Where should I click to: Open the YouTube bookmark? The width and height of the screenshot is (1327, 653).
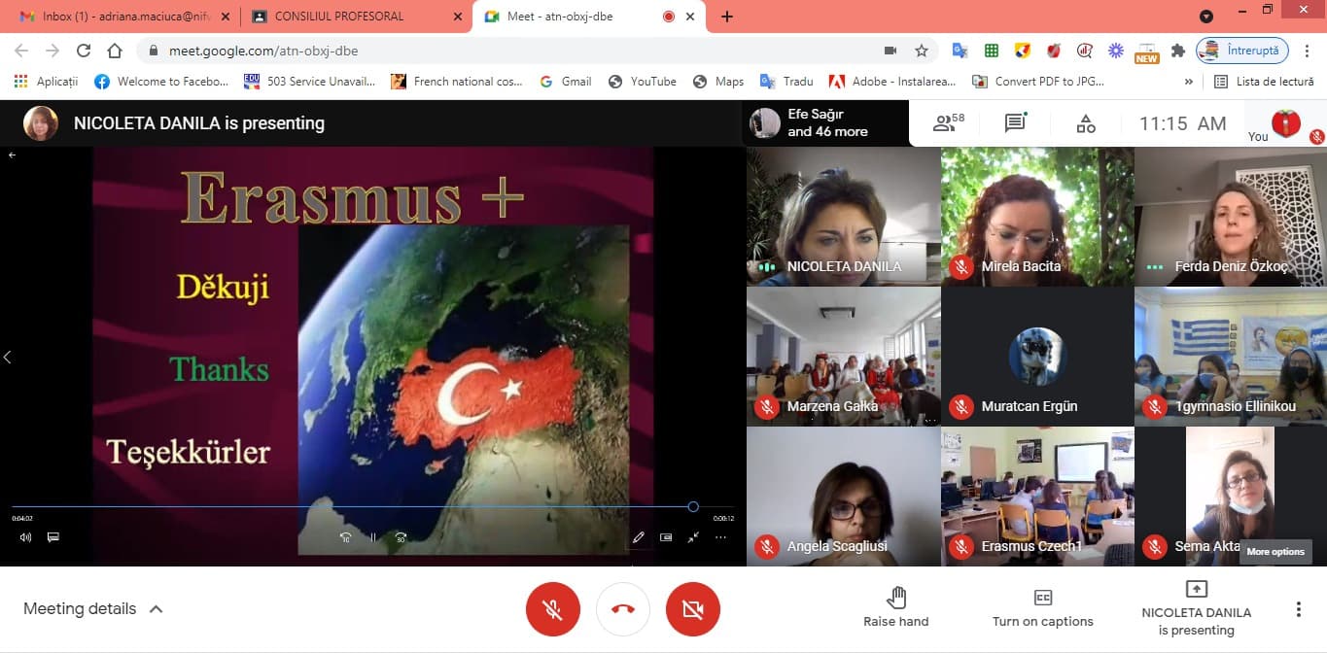pyautogui.click(x=643, y=82)
